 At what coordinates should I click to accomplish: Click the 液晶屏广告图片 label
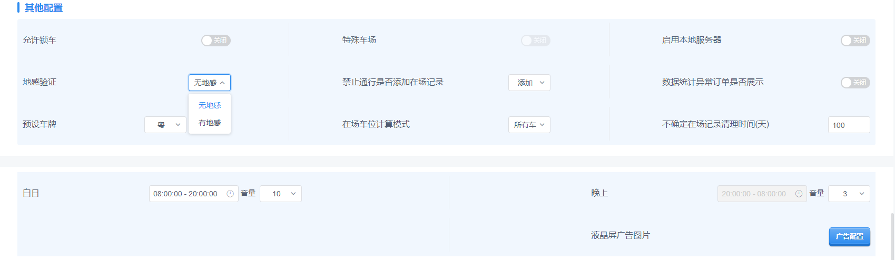pyautogui.click(x=621, y=235)
